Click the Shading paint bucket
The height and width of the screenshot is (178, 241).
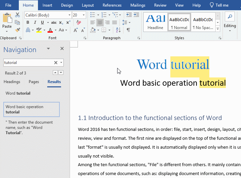(x=93, y=30)
